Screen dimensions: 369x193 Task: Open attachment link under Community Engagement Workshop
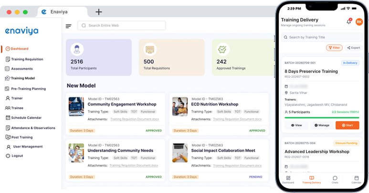pyautogui.click(x=135, y=119)
